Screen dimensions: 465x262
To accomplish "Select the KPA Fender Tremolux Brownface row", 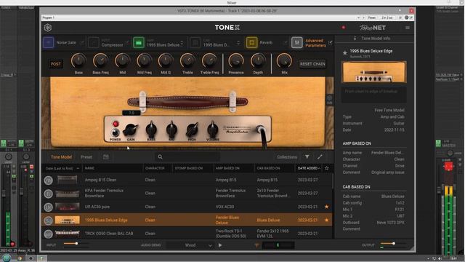I will [x=187, y=193].
